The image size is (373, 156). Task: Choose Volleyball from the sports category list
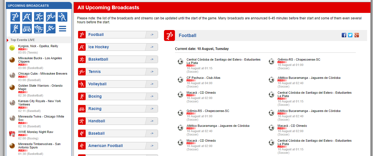click(97, 84)
